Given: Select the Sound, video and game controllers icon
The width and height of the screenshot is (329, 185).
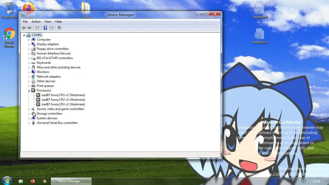Looking at the screenshot, I should 33,109.
